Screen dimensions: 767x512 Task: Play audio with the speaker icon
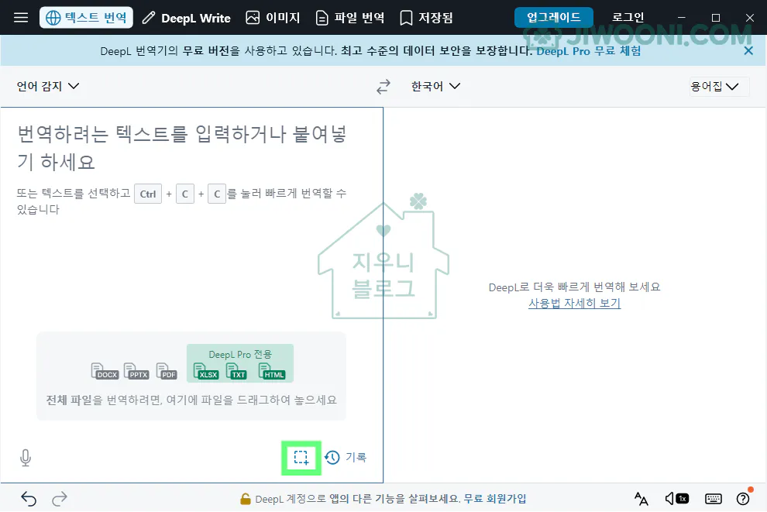[x=669, y=499]
